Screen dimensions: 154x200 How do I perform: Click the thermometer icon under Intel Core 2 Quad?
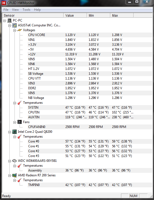(x=20, y=137)
